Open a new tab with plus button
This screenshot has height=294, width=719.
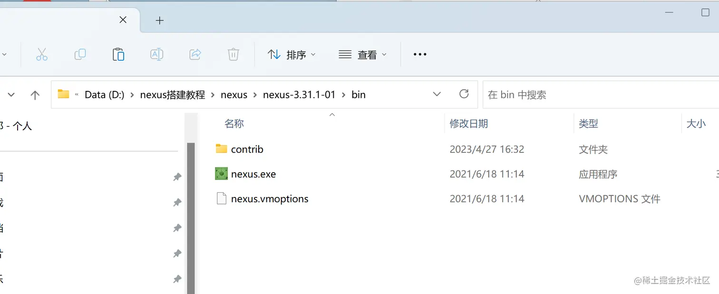point(160,20)
